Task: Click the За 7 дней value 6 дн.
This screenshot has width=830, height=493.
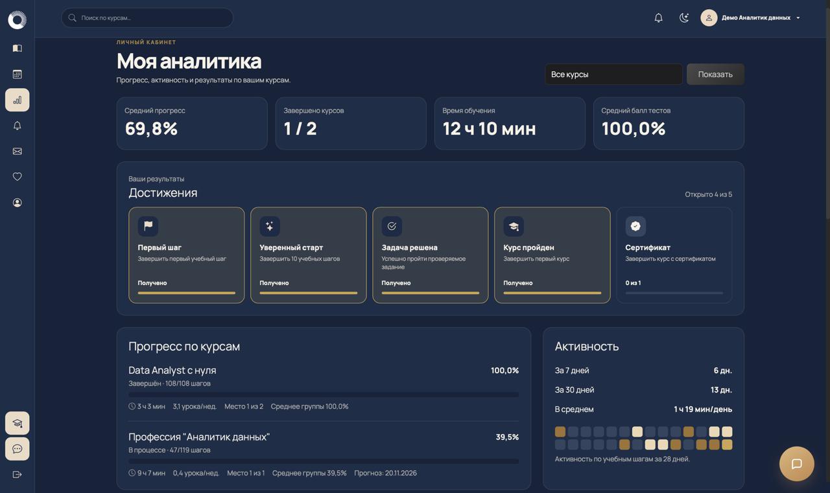Action: (723, 371)
